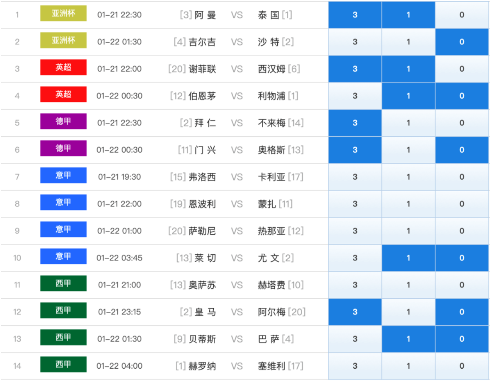Viewport: 490px width, 382px height.
Task: Toggle the 1 option for 伯恩茅 vs 利物浦
Action: tap(408, 96)
